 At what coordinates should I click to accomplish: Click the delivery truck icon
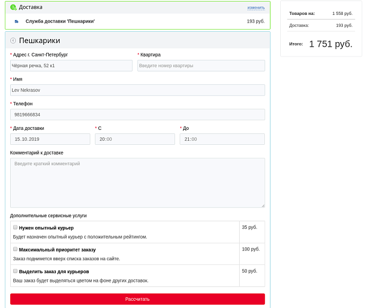coord(16,22)
